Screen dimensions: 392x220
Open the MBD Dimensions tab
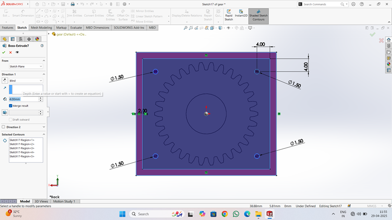98,28
